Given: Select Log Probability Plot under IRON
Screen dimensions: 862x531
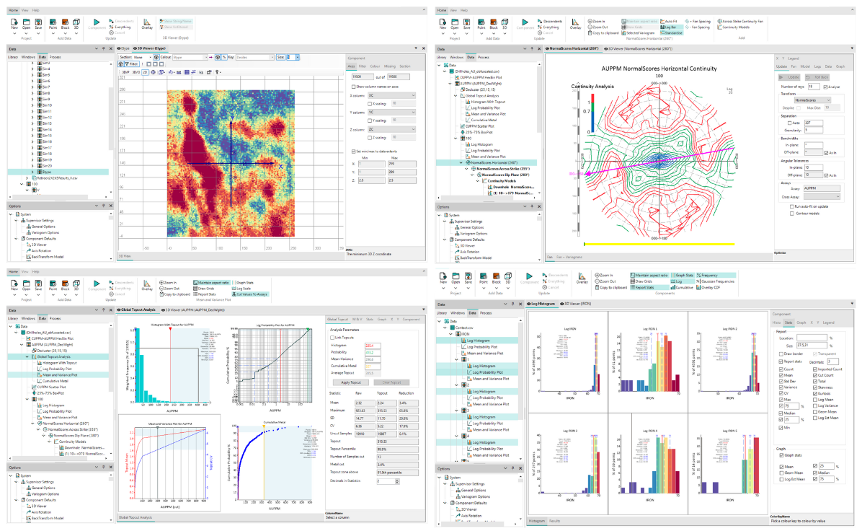Looking at the screenshot, I should [481, 347].
